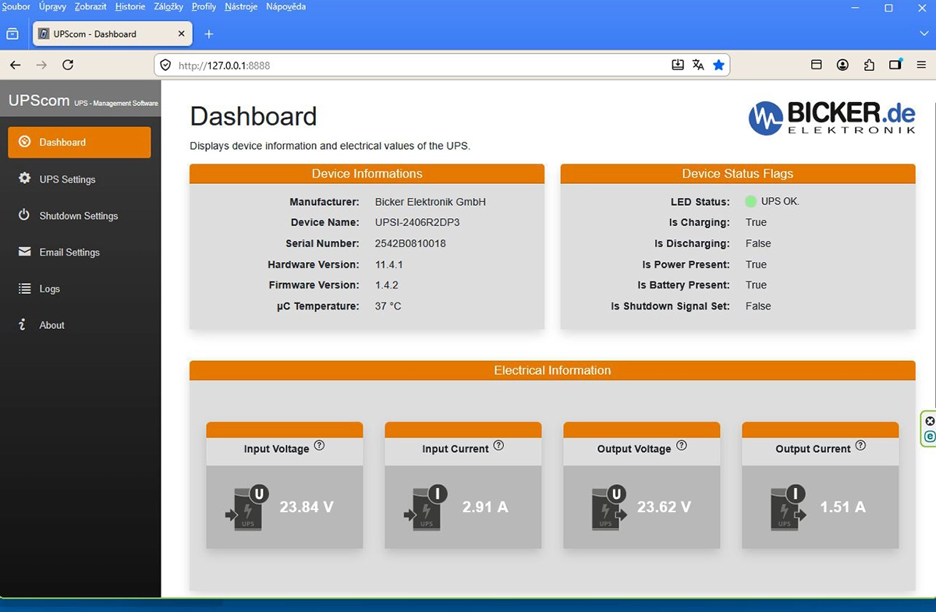Click the firmware version 1.4.2
The width and height of the screenshot is (936, 612).
[387, 285]
